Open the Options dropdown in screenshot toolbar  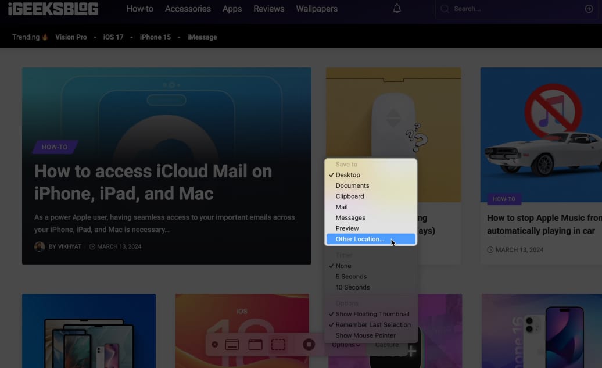point(346,345)
